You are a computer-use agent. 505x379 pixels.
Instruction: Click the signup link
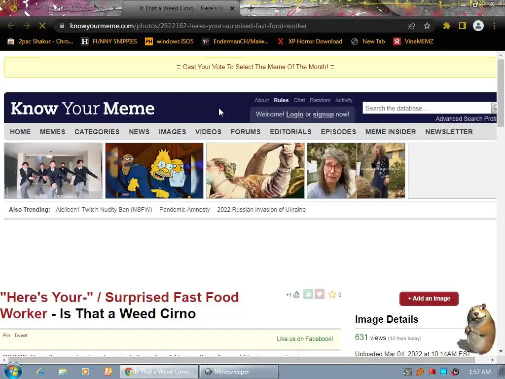point(323,114)
